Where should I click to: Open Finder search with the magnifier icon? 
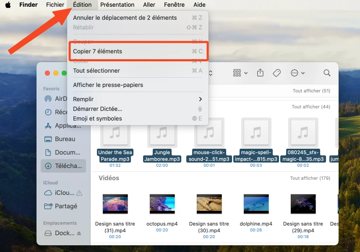[x=327, y=73]
